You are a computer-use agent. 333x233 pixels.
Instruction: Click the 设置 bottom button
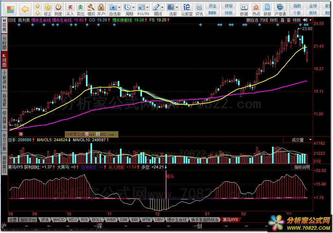13,220
